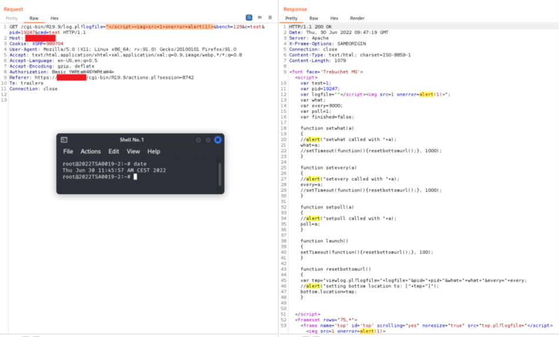Click the 'Authorization: Basic' header line
Viewport: 559px width, 337px height.
point(62,72)
